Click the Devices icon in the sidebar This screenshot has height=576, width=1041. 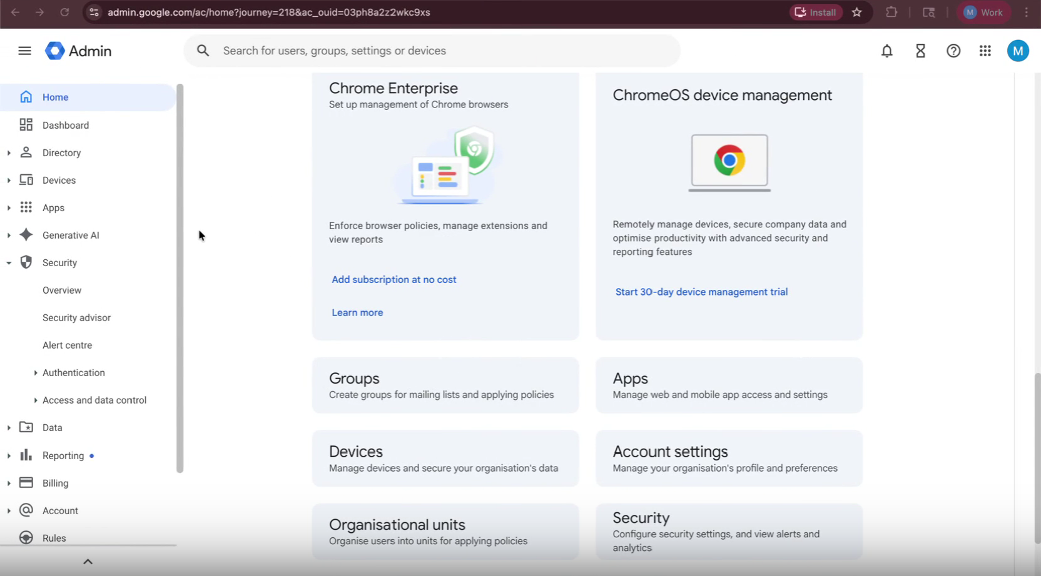click(x=26, y=180)
